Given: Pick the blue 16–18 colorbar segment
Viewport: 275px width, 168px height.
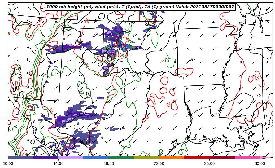Looking at the screenshot, I should pyautogui.click(x=96, y=157).
